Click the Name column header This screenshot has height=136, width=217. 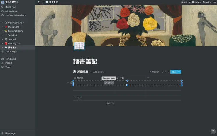[78, 78]
